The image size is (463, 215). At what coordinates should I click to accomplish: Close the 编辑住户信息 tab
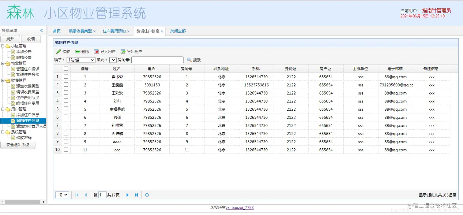click(x=162, y=31)
